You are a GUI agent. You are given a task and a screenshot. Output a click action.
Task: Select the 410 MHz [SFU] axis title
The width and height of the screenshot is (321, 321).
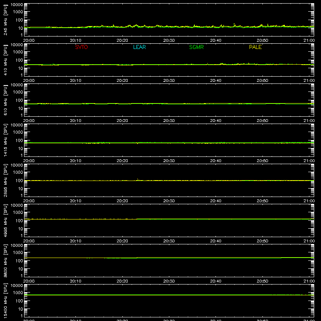5,60
